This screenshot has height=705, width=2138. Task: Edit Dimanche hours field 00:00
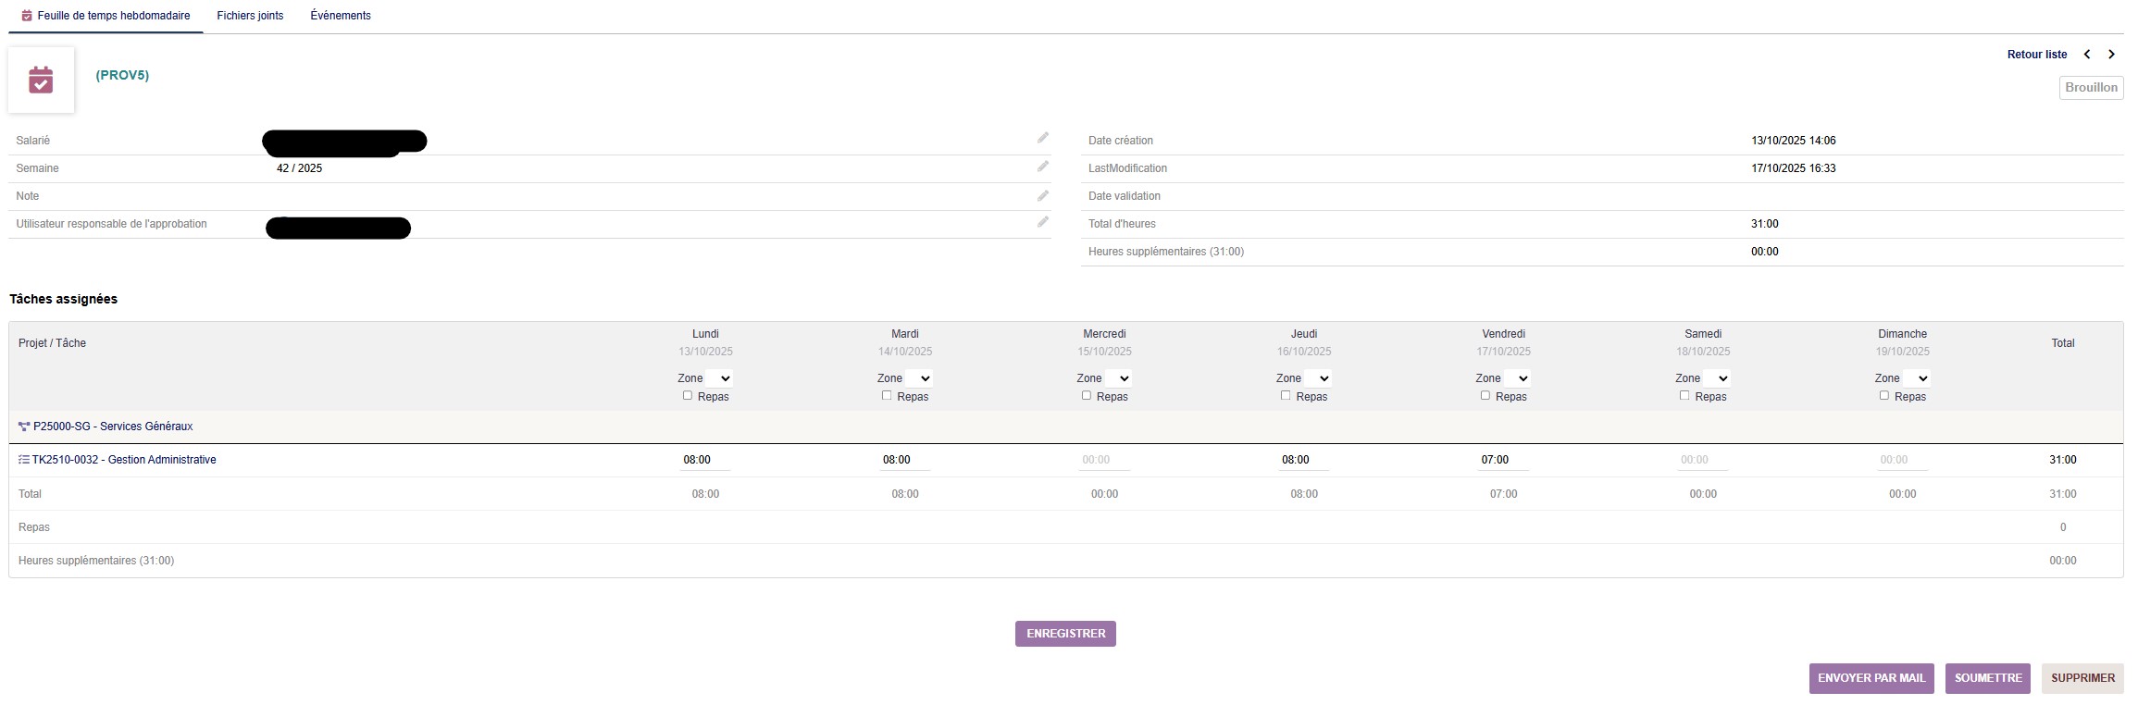(1902, 460)
